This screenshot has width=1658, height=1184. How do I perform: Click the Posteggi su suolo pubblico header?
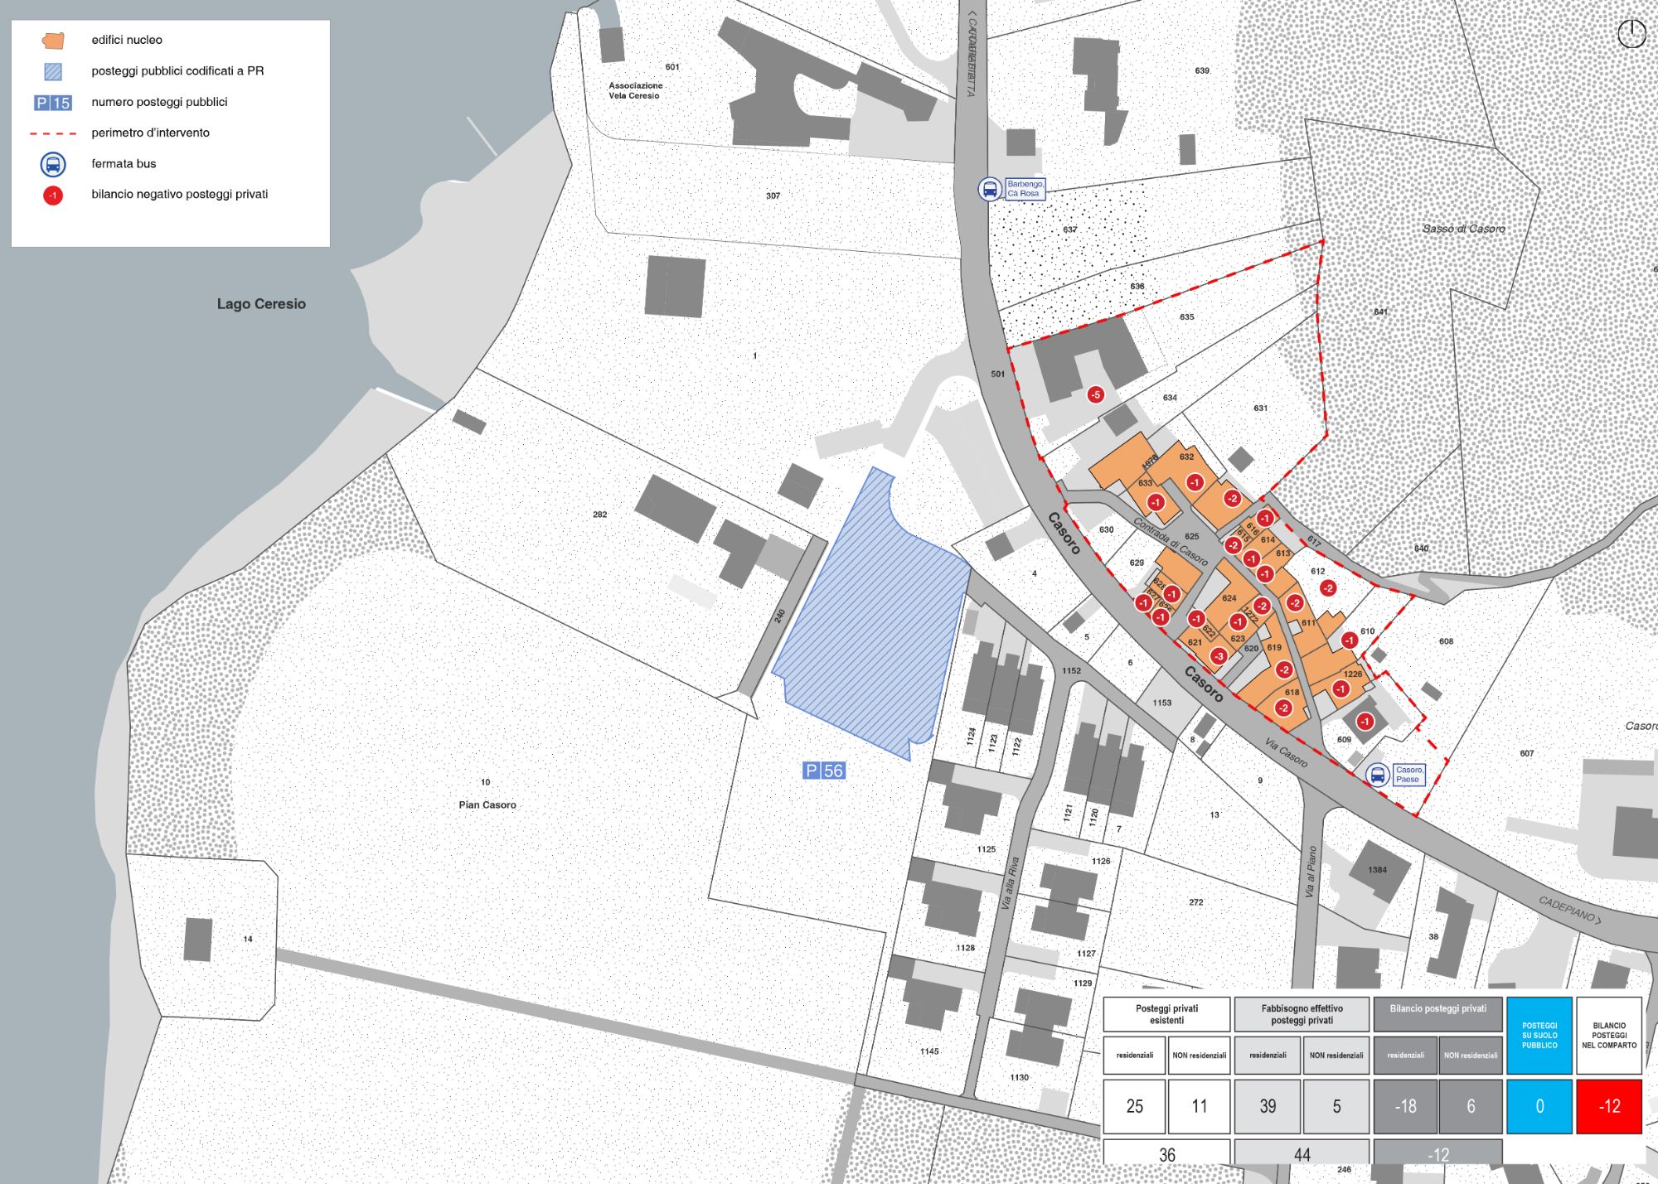[x=1539, y=1035]
